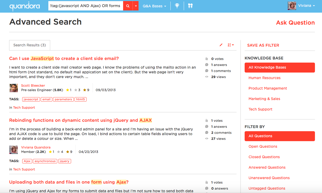The height and width of the screenshot is (193, 322).
Task: Filter by Closed Questions
Action: (x=264, y=157)
